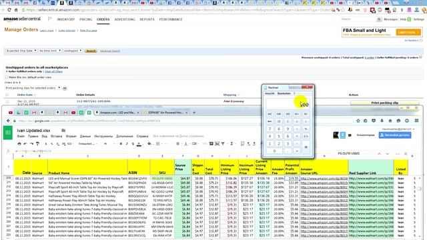427x240 pixels.
Task: Activate the paint format tool
Action: pos(37,144)
